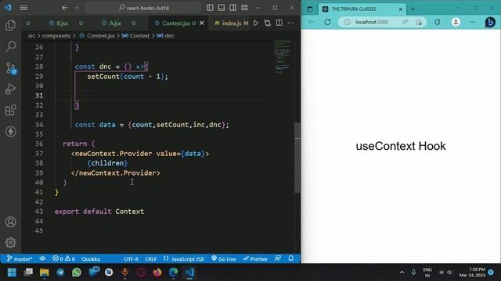501x281 pixels.
Task: Open the Search view in activity bar
Action: point(10,47)
